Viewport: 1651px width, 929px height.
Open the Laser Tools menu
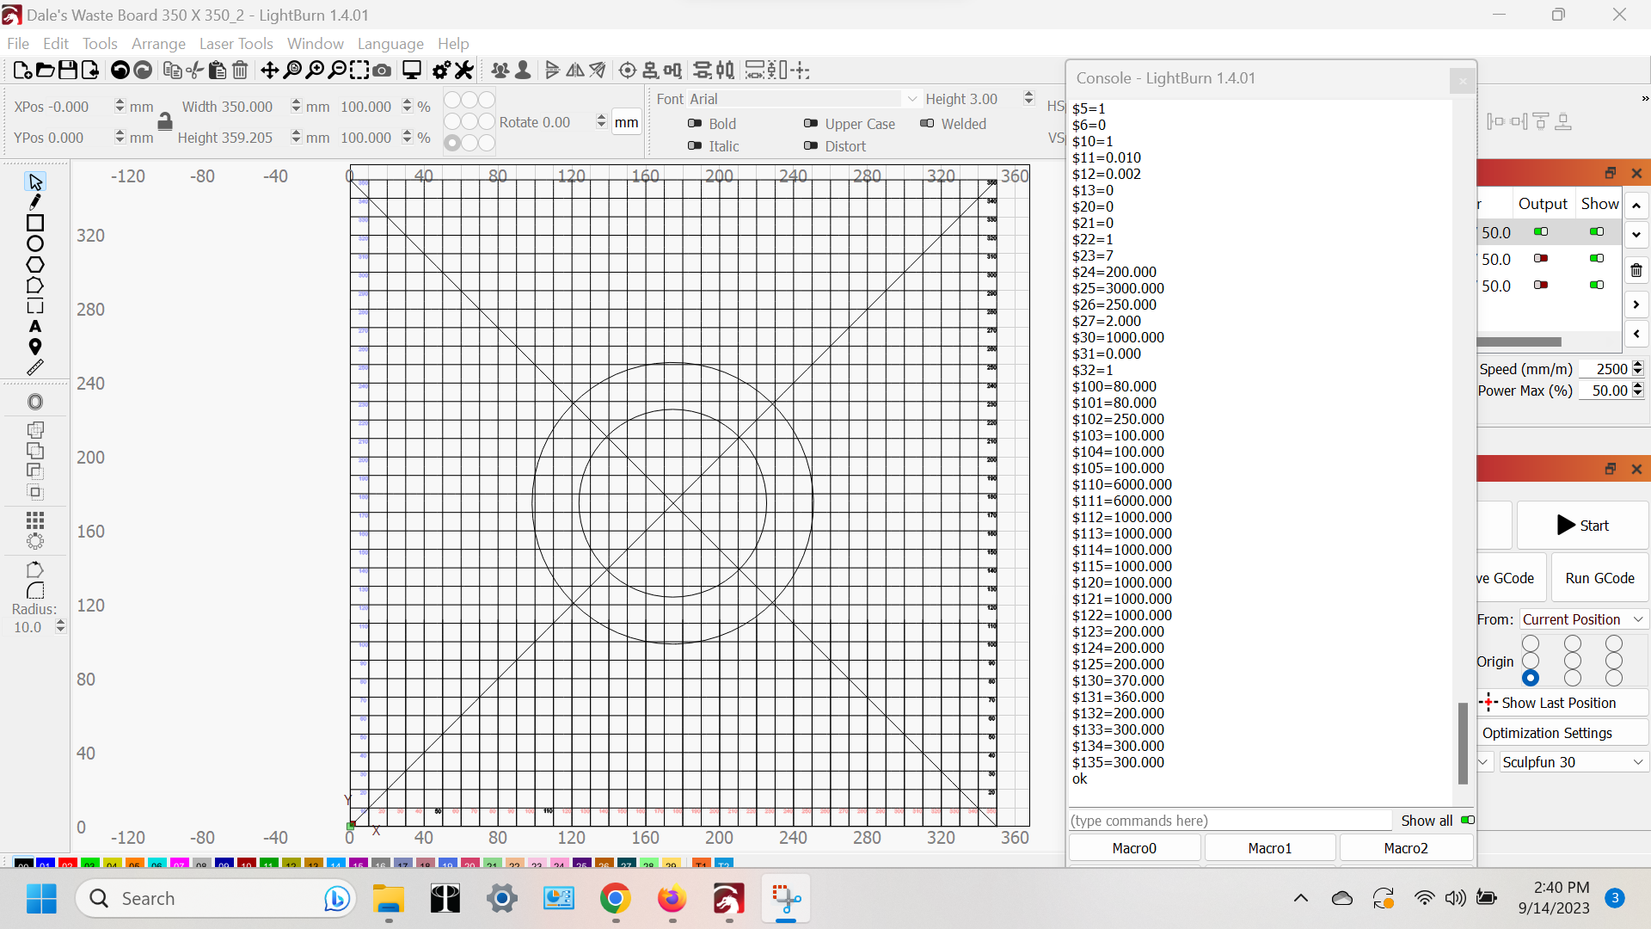236,43
